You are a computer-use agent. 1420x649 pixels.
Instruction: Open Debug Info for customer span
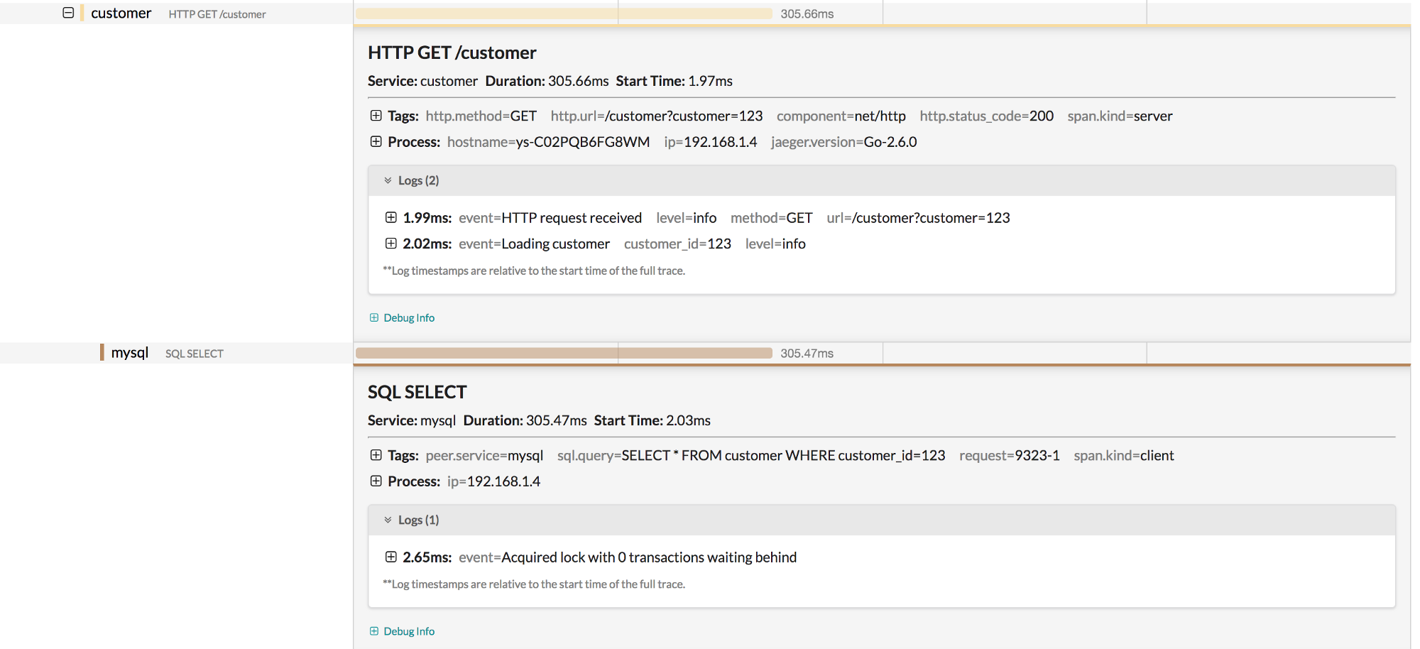point(402,317)
